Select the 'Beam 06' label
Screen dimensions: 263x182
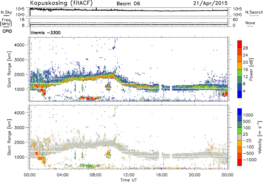pos(128,4)
